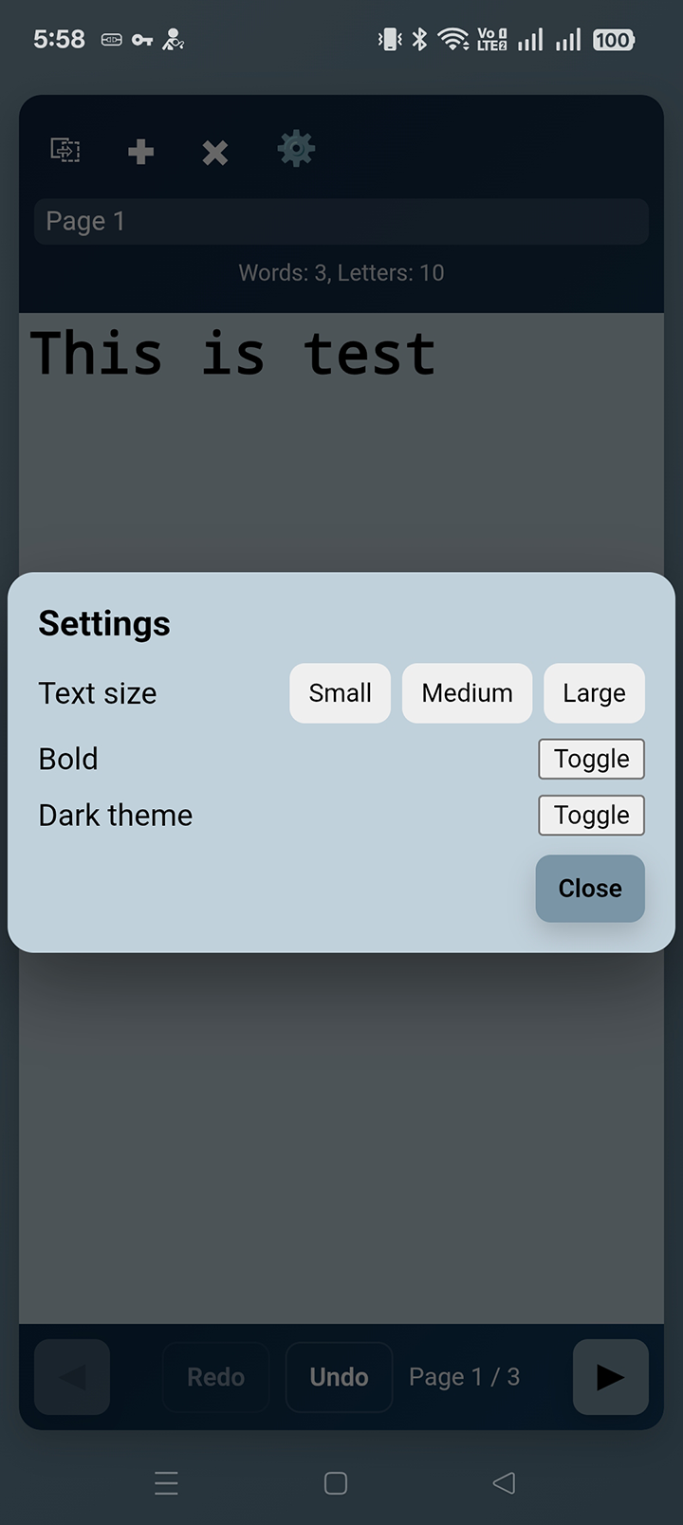Click the move page icon in toolbar

[x=65, y=150]
